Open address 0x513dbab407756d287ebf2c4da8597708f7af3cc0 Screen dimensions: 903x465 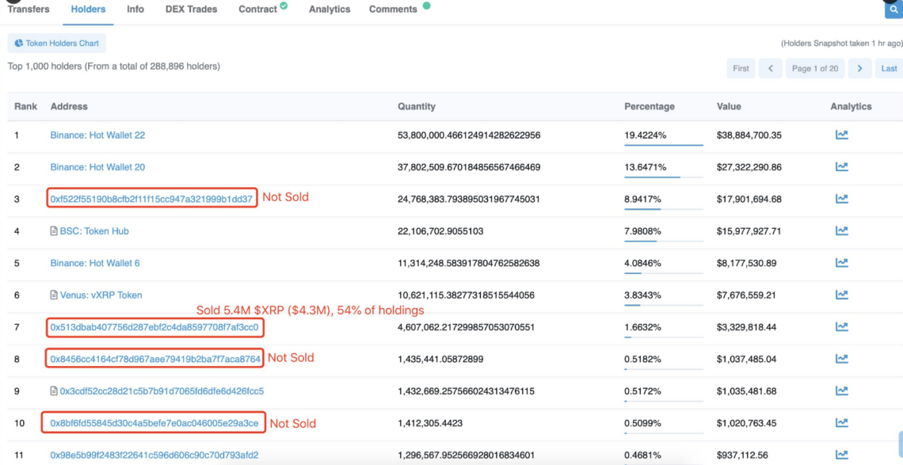[154, 327]
